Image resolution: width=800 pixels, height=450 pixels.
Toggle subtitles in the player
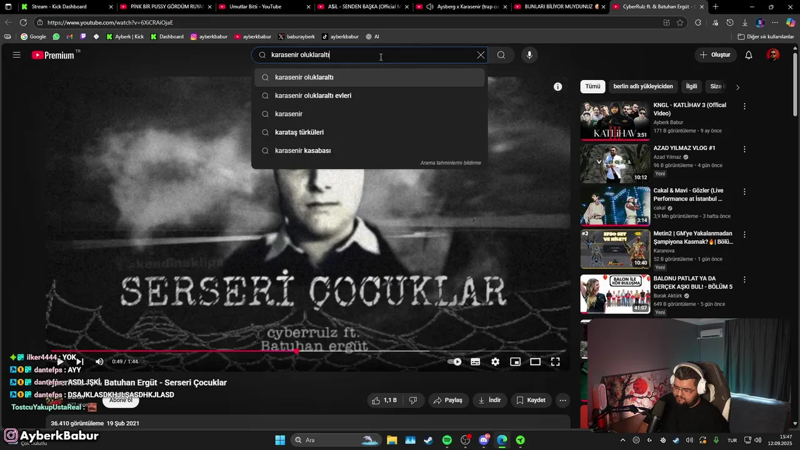(x=476, y=361)
